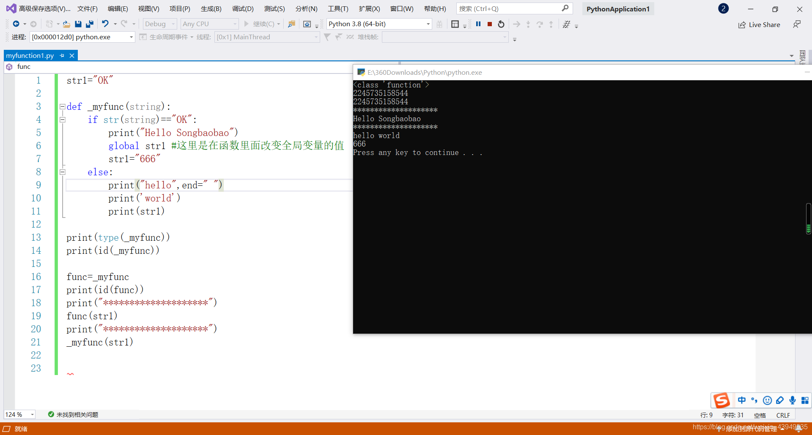Toggle Chinese input mode in the Sogou bar
This screenshot has height=435, width=812.
click(742, 400)
